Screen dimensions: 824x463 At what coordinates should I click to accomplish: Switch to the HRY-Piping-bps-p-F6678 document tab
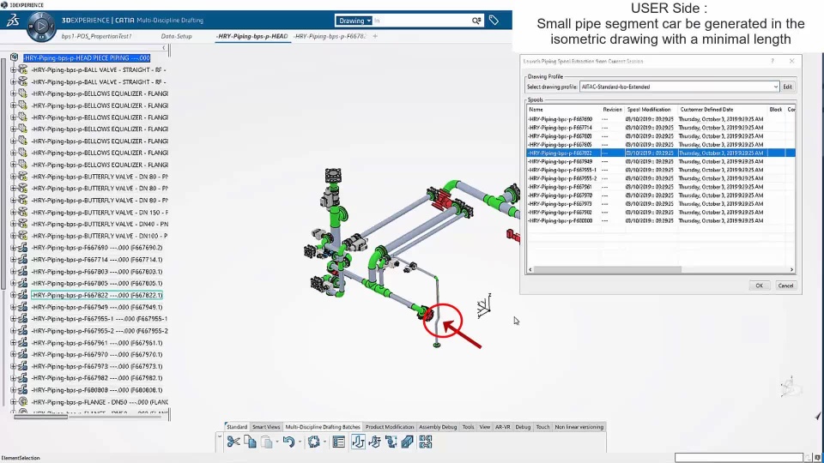(330, 36)
